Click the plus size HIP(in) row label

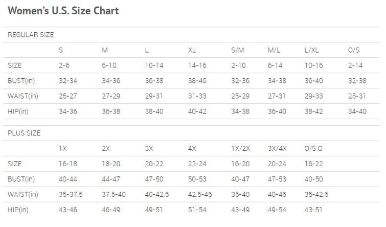click(x=18, y=210)
